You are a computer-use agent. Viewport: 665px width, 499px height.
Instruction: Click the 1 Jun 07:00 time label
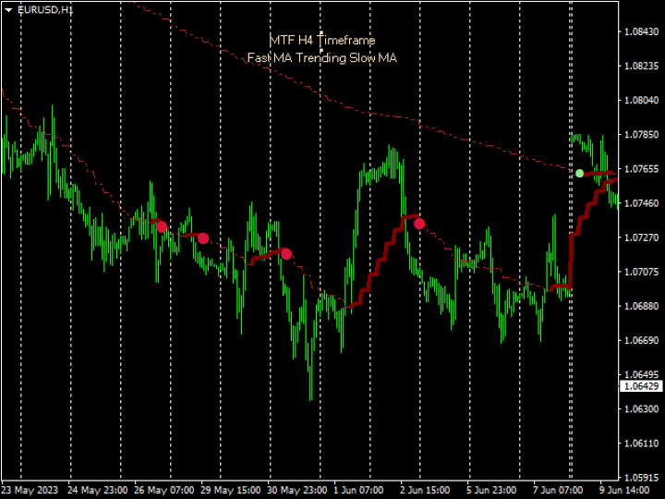point(358,491)
